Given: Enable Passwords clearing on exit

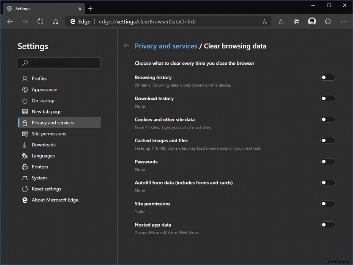Looking at the screenshot, I should (x=328, y=161).
